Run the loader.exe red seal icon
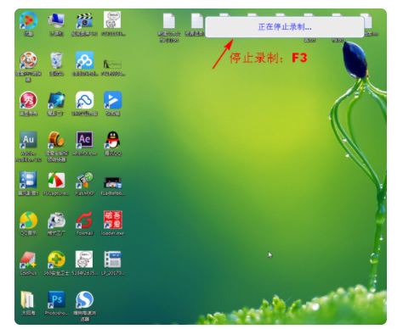The height and width of the screenshot is (329, 420). 113,220
